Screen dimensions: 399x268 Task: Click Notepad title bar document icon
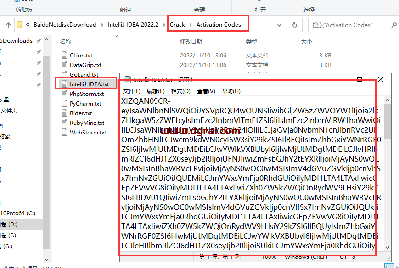(127, 79)
